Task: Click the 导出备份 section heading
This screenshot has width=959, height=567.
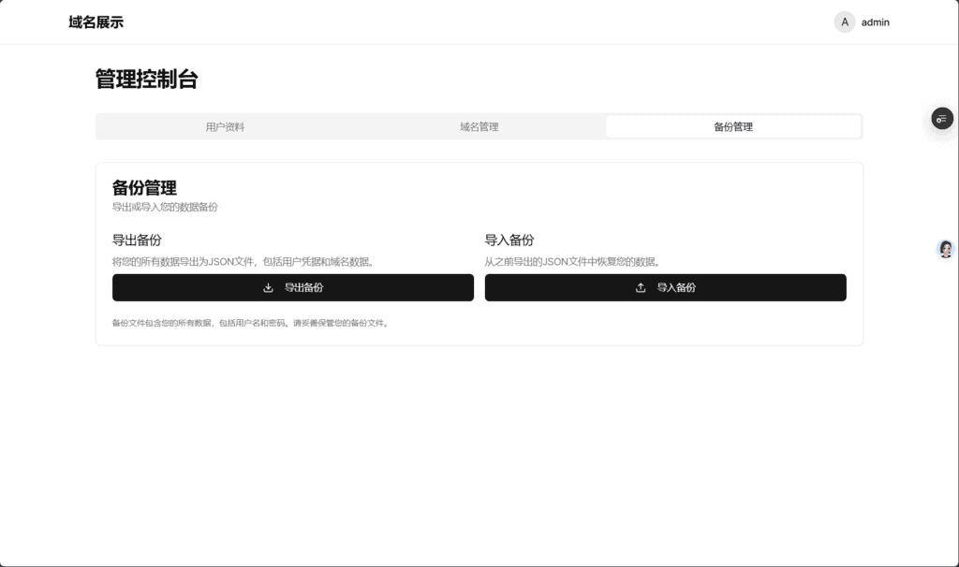Action: click(x=137, y=240)
